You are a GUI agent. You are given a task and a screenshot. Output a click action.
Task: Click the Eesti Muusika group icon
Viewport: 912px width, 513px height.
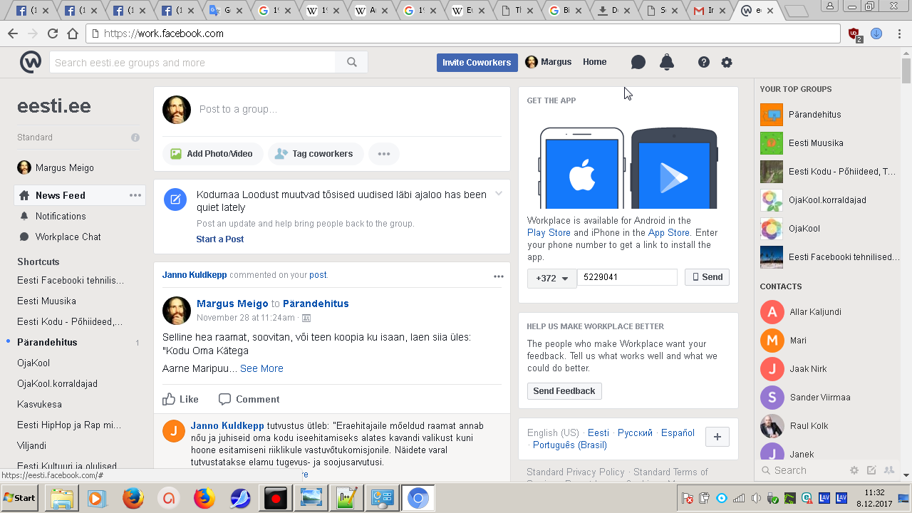[x=772, y=143]
